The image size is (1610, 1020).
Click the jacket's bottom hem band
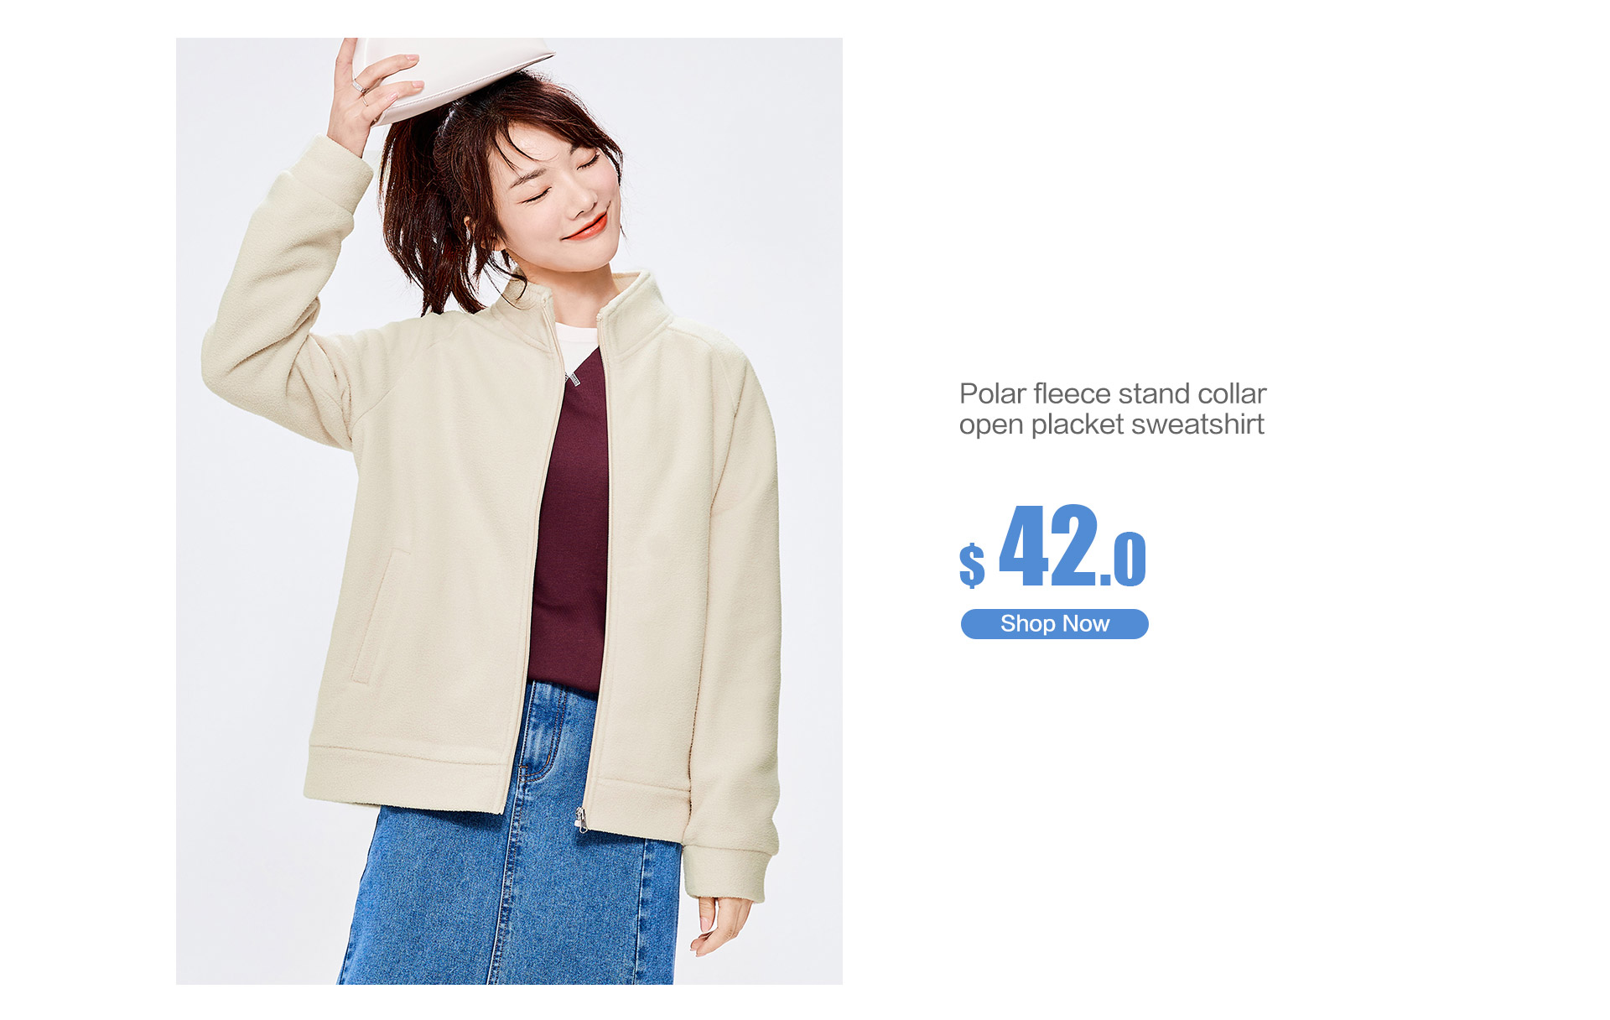click(x=495, y=780)
